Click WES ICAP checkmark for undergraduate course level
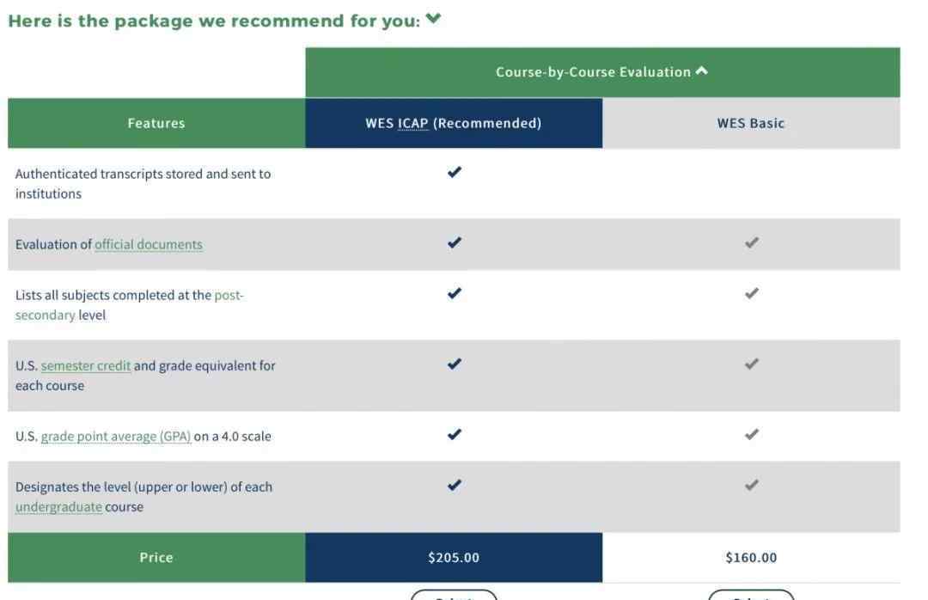The height and width of the screenshot is (600, 928). (x=455, y=485)
